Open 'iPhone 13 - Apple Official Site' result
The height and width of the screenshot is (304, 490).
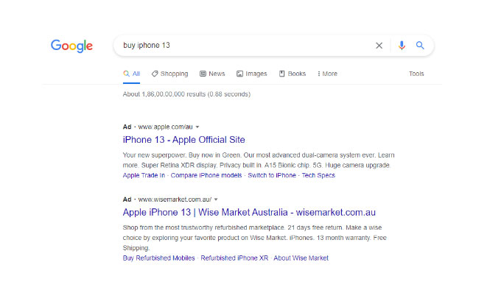pos(183,140)
